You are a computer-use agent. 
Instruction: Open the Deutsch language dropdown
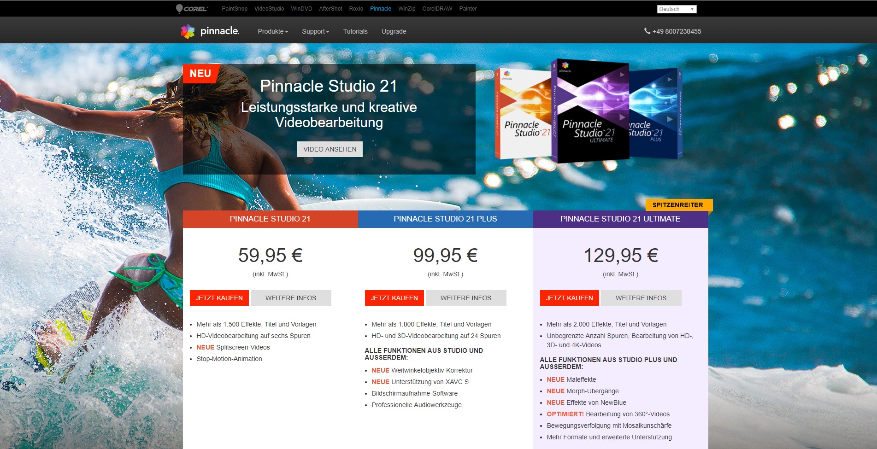(677, 9)
